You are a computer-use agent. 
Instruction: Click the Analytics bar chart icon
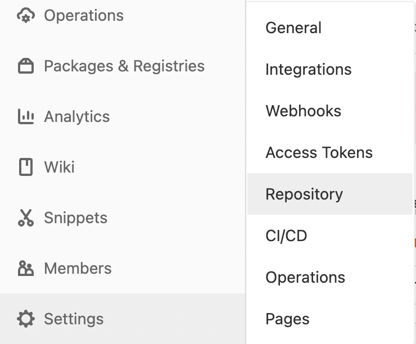tap(26, 117)
